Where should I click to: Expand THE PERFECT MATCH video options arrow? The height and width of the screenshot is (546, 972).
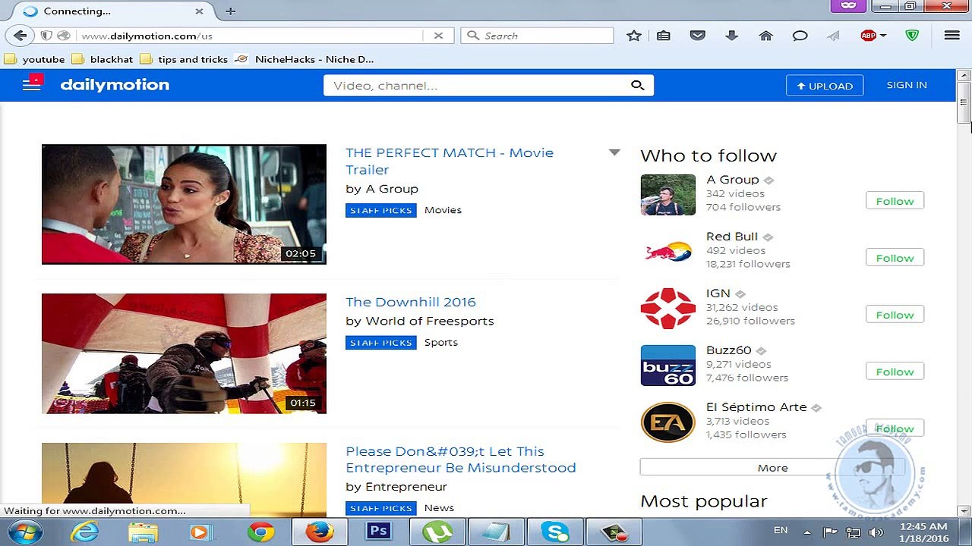pyautogui.click(x=614, y=152)
